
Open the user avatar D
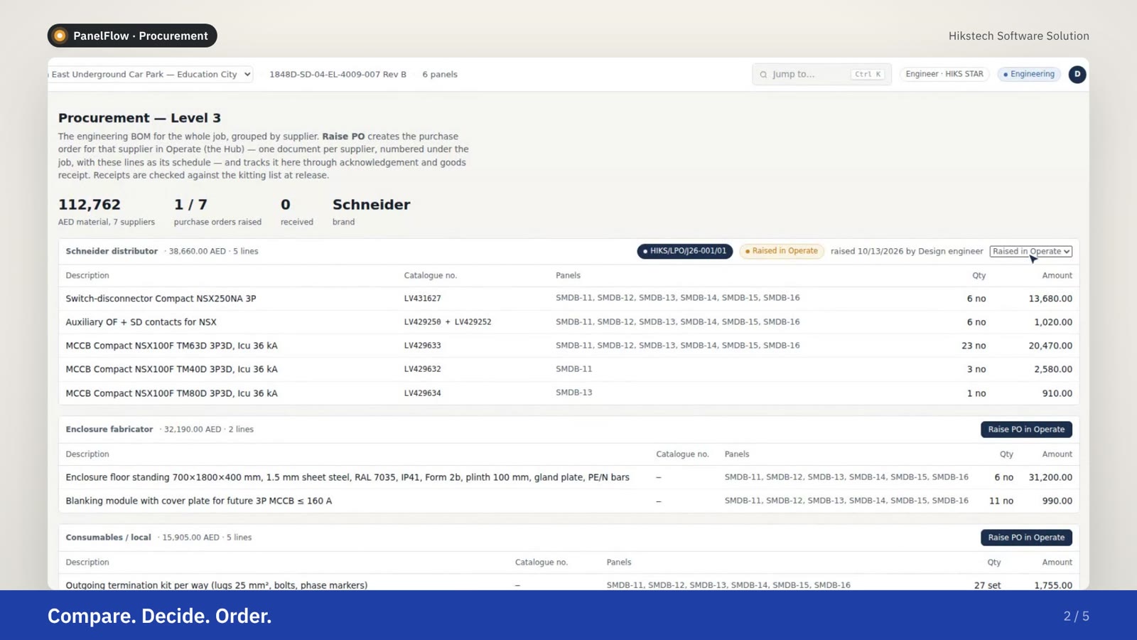pos(1077,74)
